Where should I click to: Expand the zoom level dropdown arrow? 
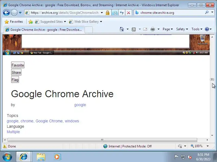tap(208, 146)
